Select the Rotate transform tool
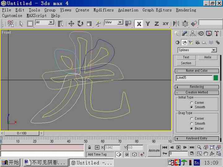Screen dimensions: 223x167 [x=80, y=24]
